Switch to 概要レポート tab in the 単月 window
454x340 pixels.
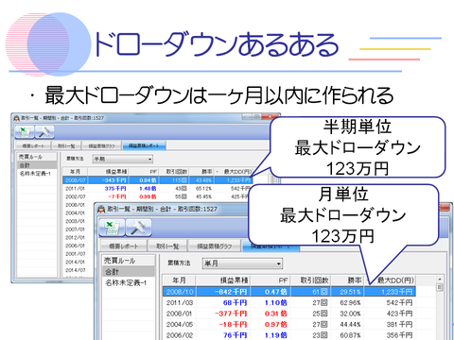(x=124, y=246)
